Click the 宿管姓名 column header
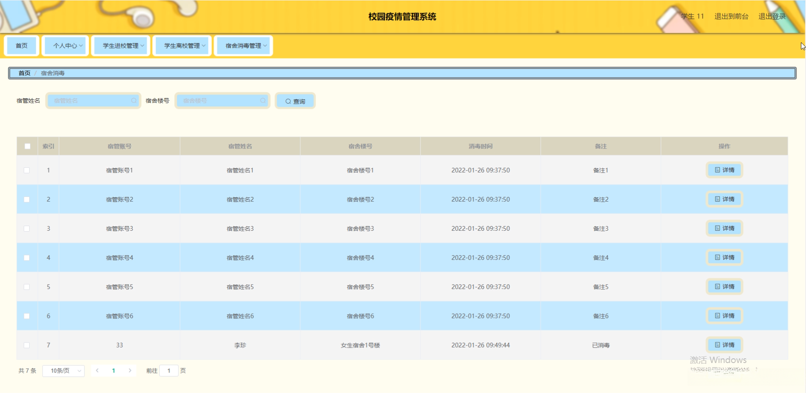Viewport: 806px width, 393px height. tap(240, 146)
